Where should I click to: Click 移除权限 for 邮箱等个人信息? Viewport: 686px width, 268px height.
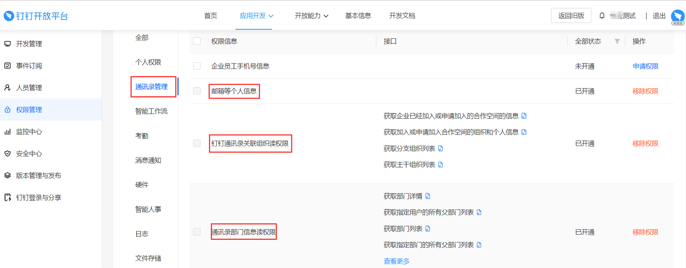tap(645, 91)
